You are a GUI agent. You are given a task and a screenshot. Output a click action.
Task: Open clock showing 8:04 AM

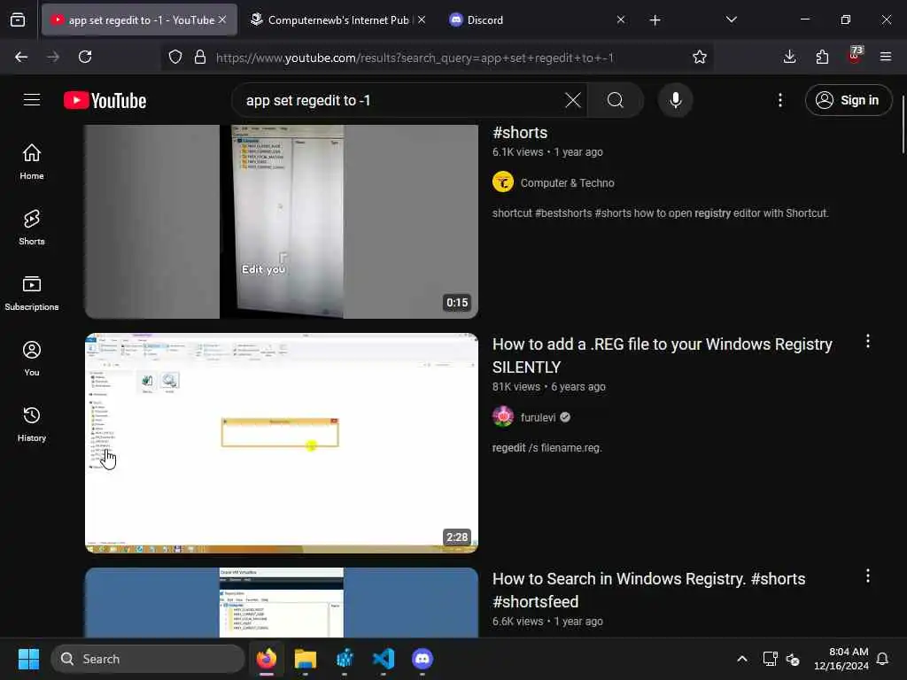click(x=841, y=659)
